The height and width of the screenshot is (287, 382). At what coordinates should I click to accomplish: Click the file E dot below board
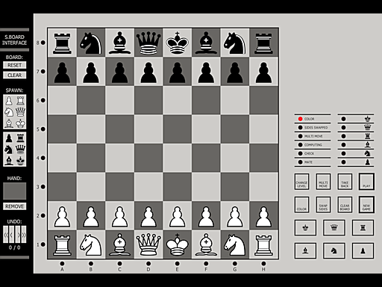click(x=177, y=264)
